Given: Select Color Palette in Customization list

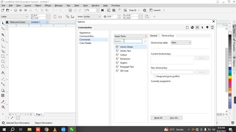Looking at the screenshot, I should (85, 43).
